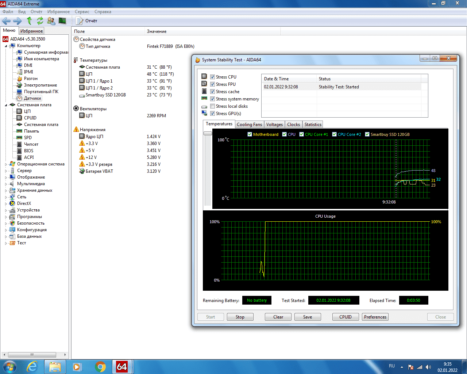The height and width of the screenshot is (374, 467).
Task: Open the Избранное menu in menu bar
Action: click(x=58, y=12)
